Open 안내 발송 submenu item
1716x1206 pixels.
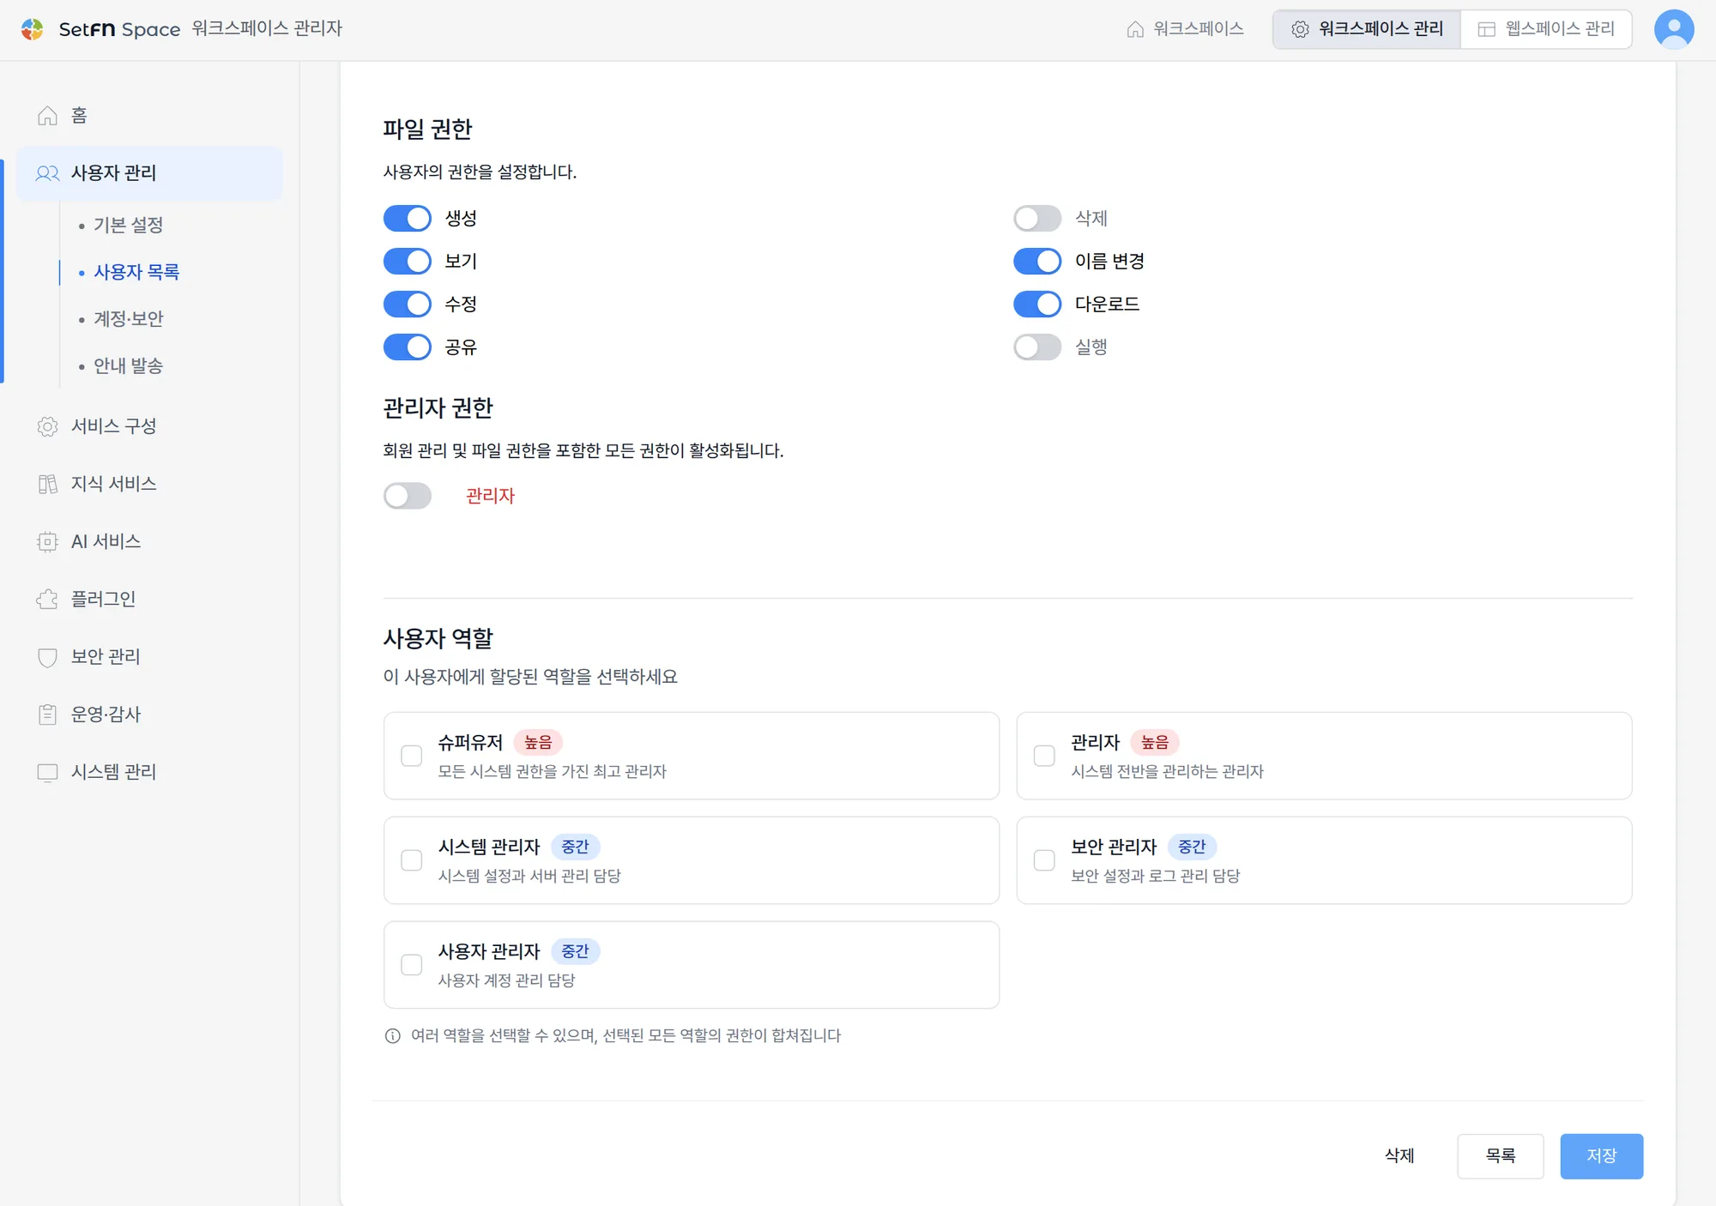(x=129, y=366)
